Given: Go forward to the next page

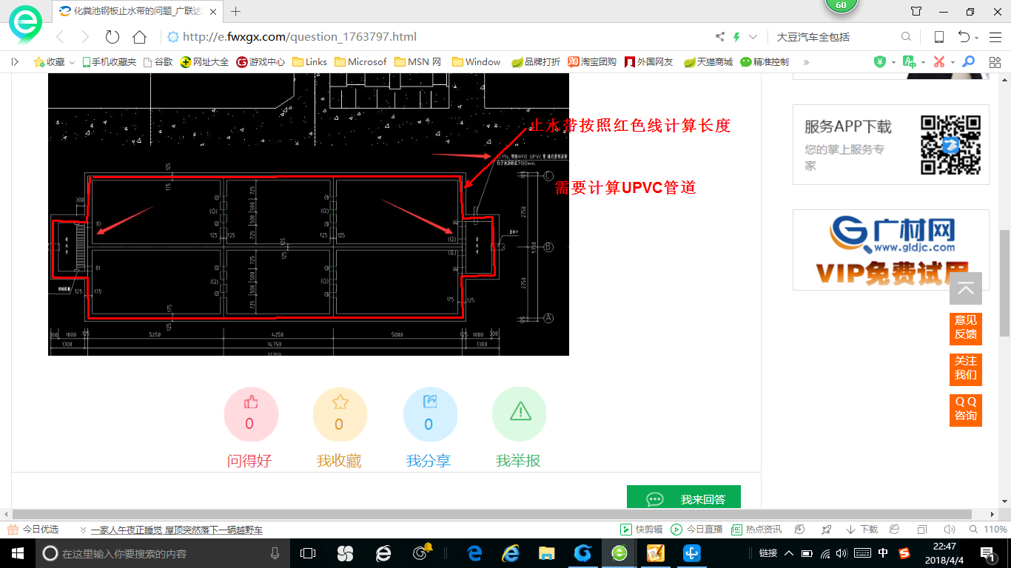Looking at the screenshot, I should coord(85,37).
